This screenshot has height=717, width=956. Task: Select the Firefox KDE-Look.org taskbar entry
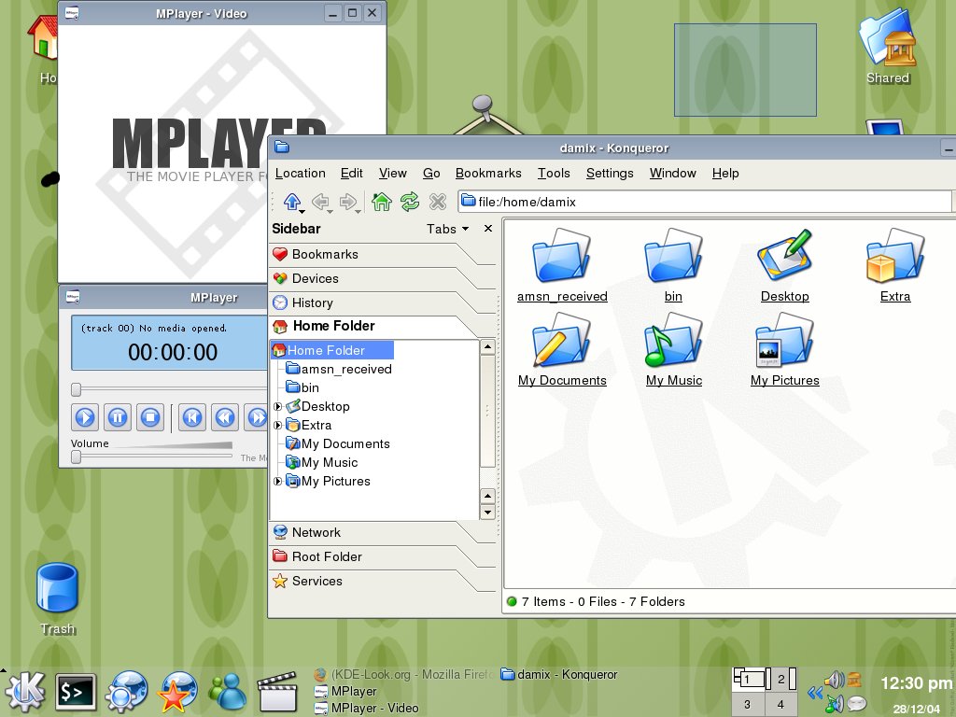(x=403, y=675)
